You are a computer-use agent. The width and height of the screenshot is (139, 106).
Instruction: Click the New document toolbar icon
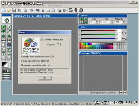click(4, 10)
